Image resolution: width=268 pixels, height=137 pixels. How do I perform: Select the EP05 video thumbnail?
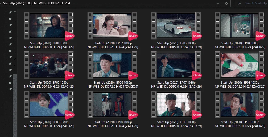[x=49, y=65]
